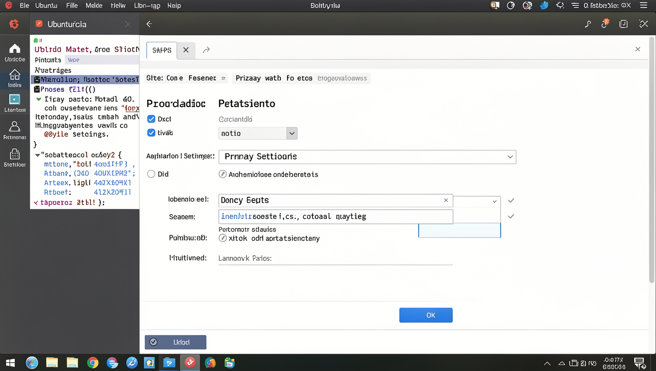Click the vertical scrollbar on right
Image resolution: width=656 pixels, height=371 pixels.
coord(651,160)
